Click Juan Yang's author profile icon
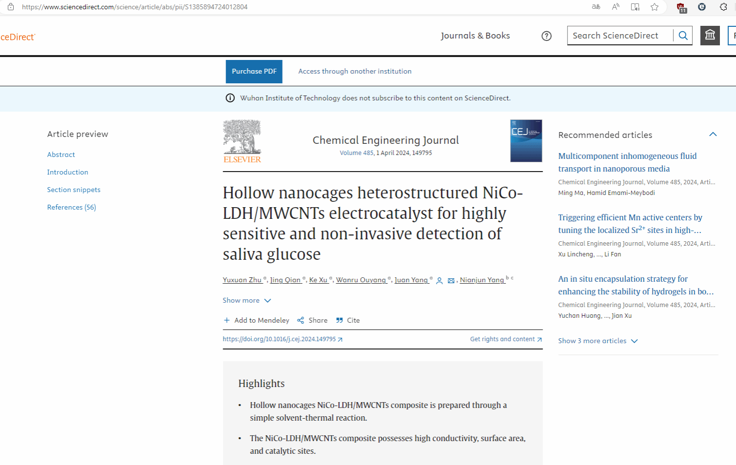736x465 pixels. tap(439, 281)
